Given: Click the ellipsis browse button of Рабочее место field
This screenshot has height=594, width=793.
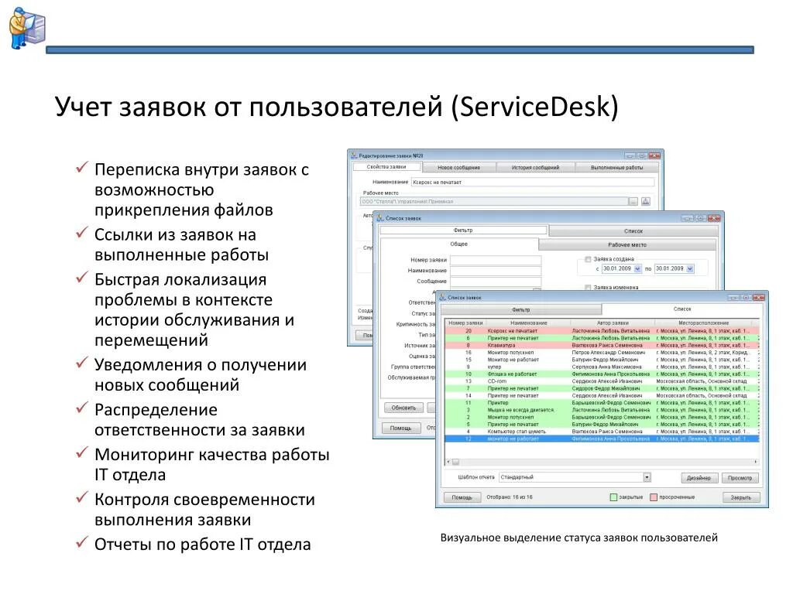Looking at the screenshot, I should pyautogui.click(x=633, y=202).
